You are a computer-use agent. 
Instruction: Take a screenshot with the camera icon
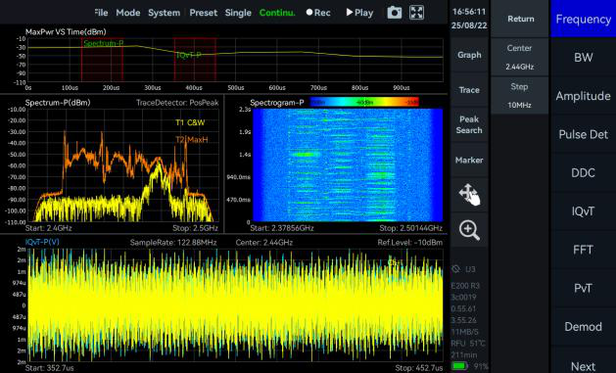(x=394, y=13)
